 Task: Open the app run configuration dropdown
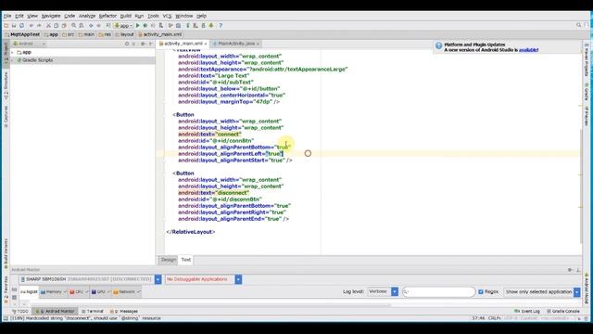click(x=123, y=25)
